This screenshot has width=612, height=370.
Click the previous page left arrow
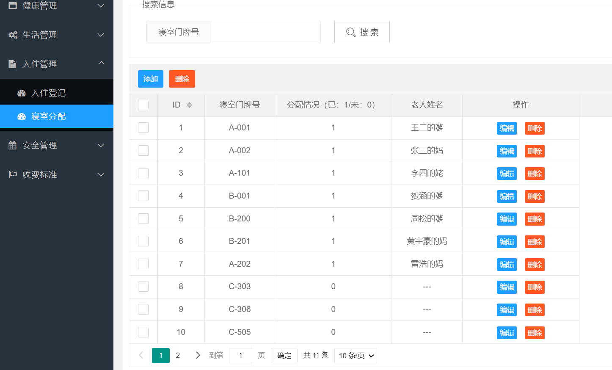(x=141, y=355)
